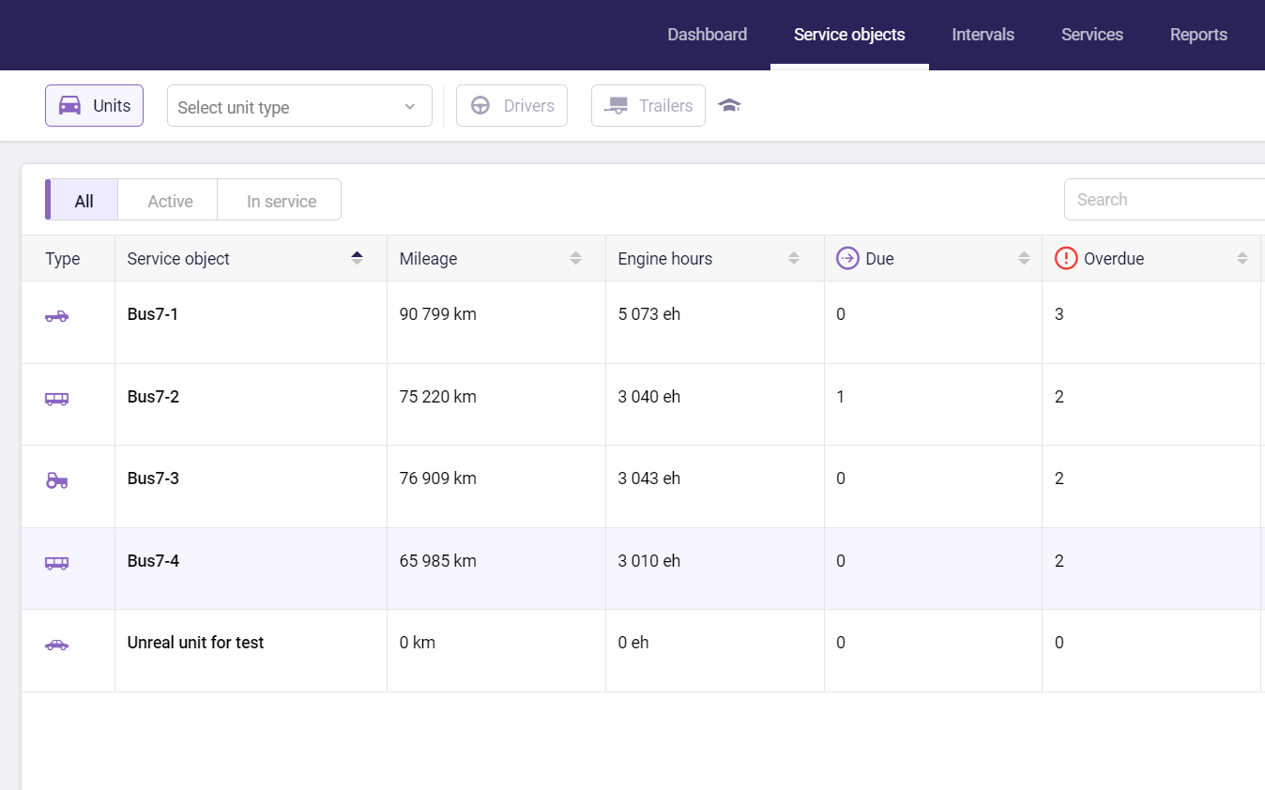Click the pickup truck icon for Bus7-1
1265x790 pixels.
pyautogui.click(x=57, y=316)
